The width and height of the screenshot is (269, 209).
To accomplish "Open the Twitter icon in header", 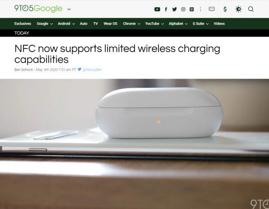I will pyautogui.click(x=174, y=9).
